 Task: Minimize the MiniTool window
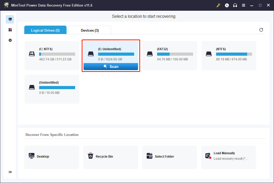(252, 5)
